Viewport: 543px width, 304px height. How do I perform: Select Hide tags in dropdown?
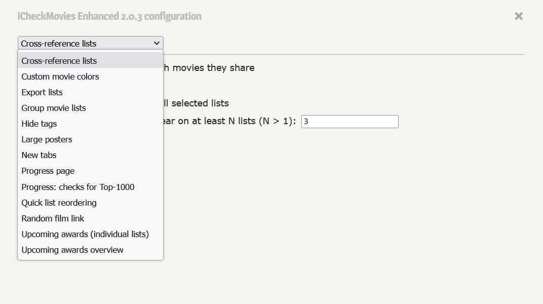click(39, 124)
